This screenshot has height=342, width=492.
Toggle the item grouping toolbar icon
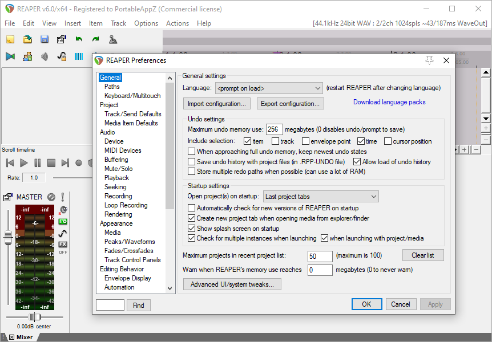27,56
